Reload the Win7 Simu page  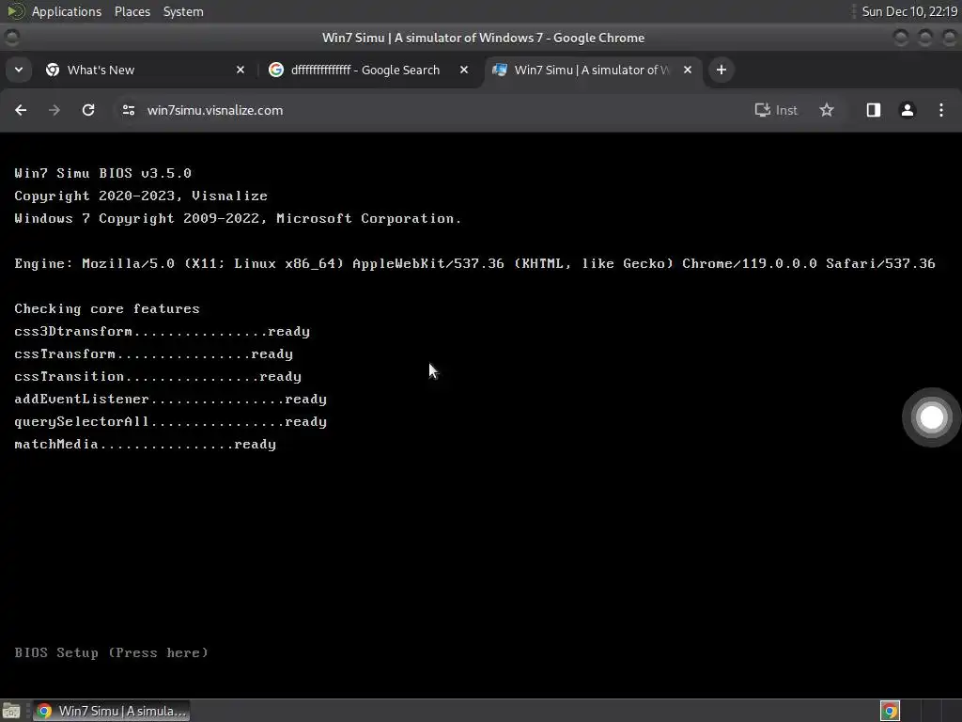(88, 110)
